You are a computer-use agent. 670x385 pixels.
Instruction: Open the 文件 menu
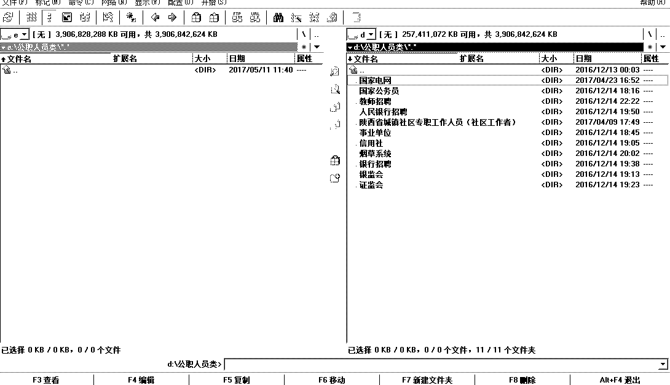[x=15, y=2]
